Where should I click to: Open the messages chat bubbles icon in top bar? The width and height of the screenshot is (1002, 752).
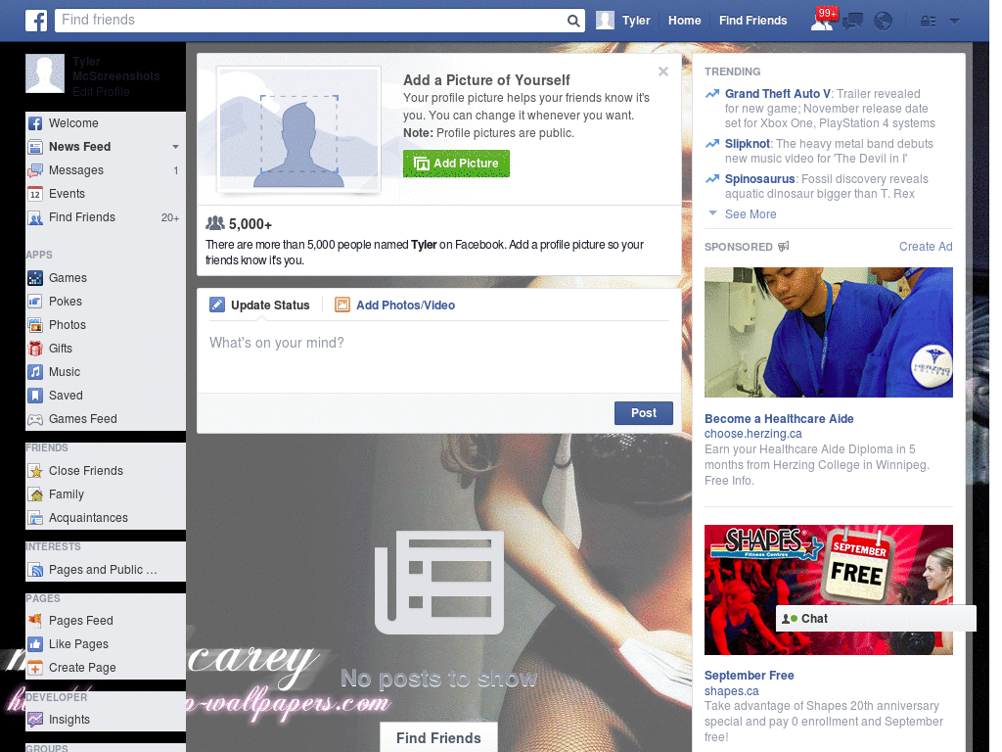pyautogui.click(x=852, y=22)
